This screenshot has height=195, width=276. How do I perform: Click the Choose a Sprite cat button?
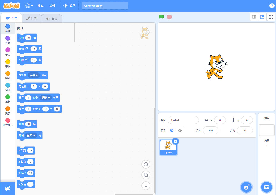pos(246,187)
